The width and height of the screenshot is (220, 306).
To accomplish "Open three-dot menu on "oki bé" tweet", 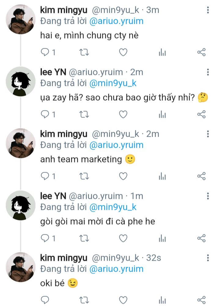I will click(208, 258).
